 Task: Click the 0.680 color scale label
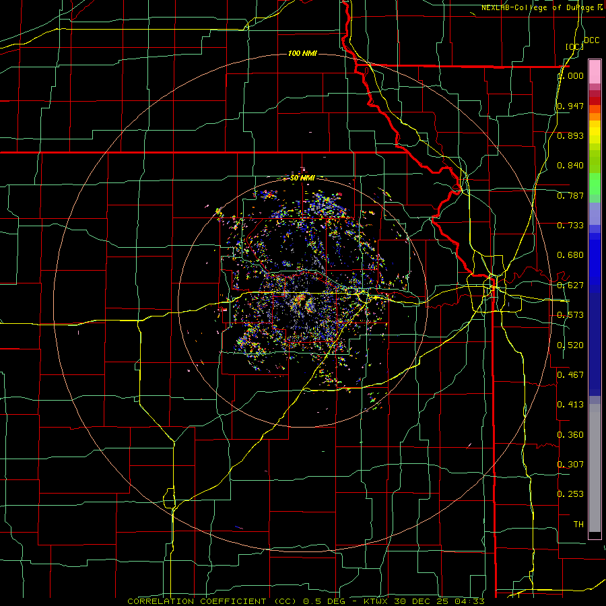click(x=570, y=255)
